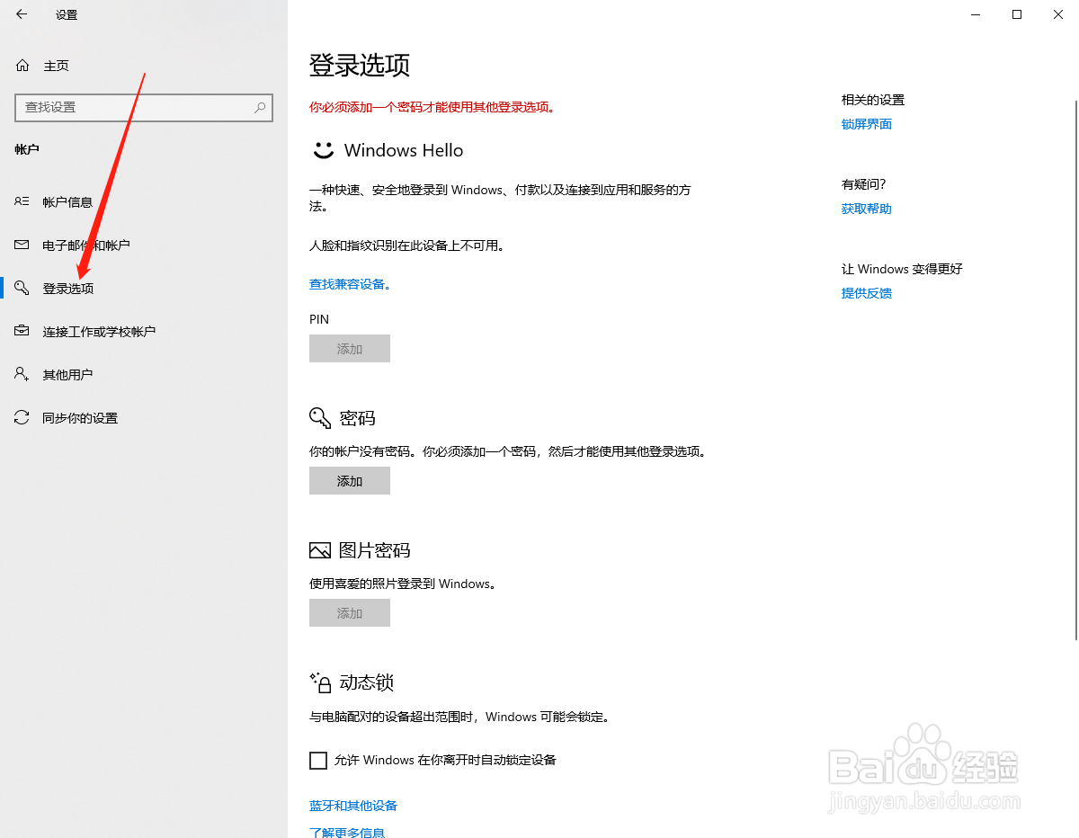The width and height of the screenshot is (1079, 838).
Task: Click the sync icon for 同步你的设置
Action: click(22, 417)
